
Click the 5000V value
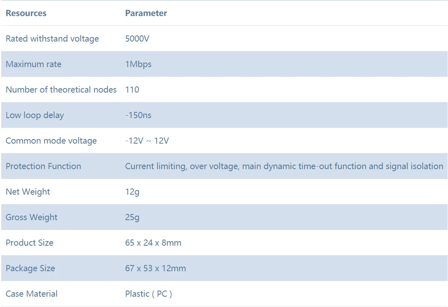coord(137,39)
